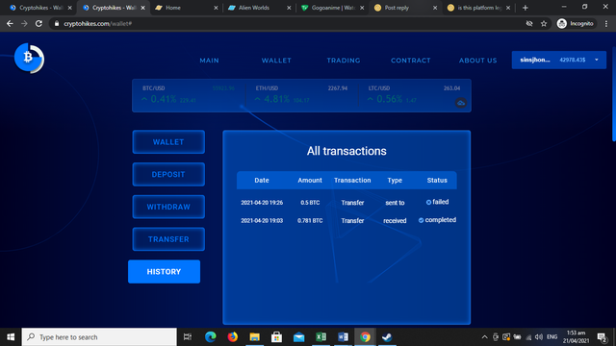
Task: Click the LTC/USD ticker label
Action: point(379,88)
